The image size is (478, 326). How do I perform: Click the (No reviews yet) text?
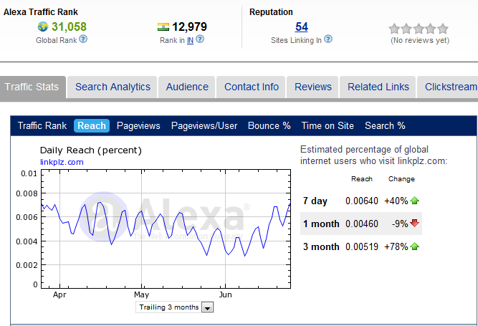pos(420,41)
